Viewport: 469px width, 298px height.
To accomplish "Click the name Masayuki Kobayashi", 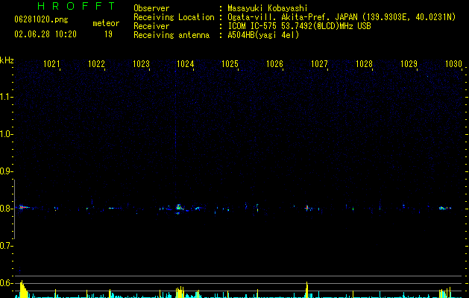I will pos(268,8).
